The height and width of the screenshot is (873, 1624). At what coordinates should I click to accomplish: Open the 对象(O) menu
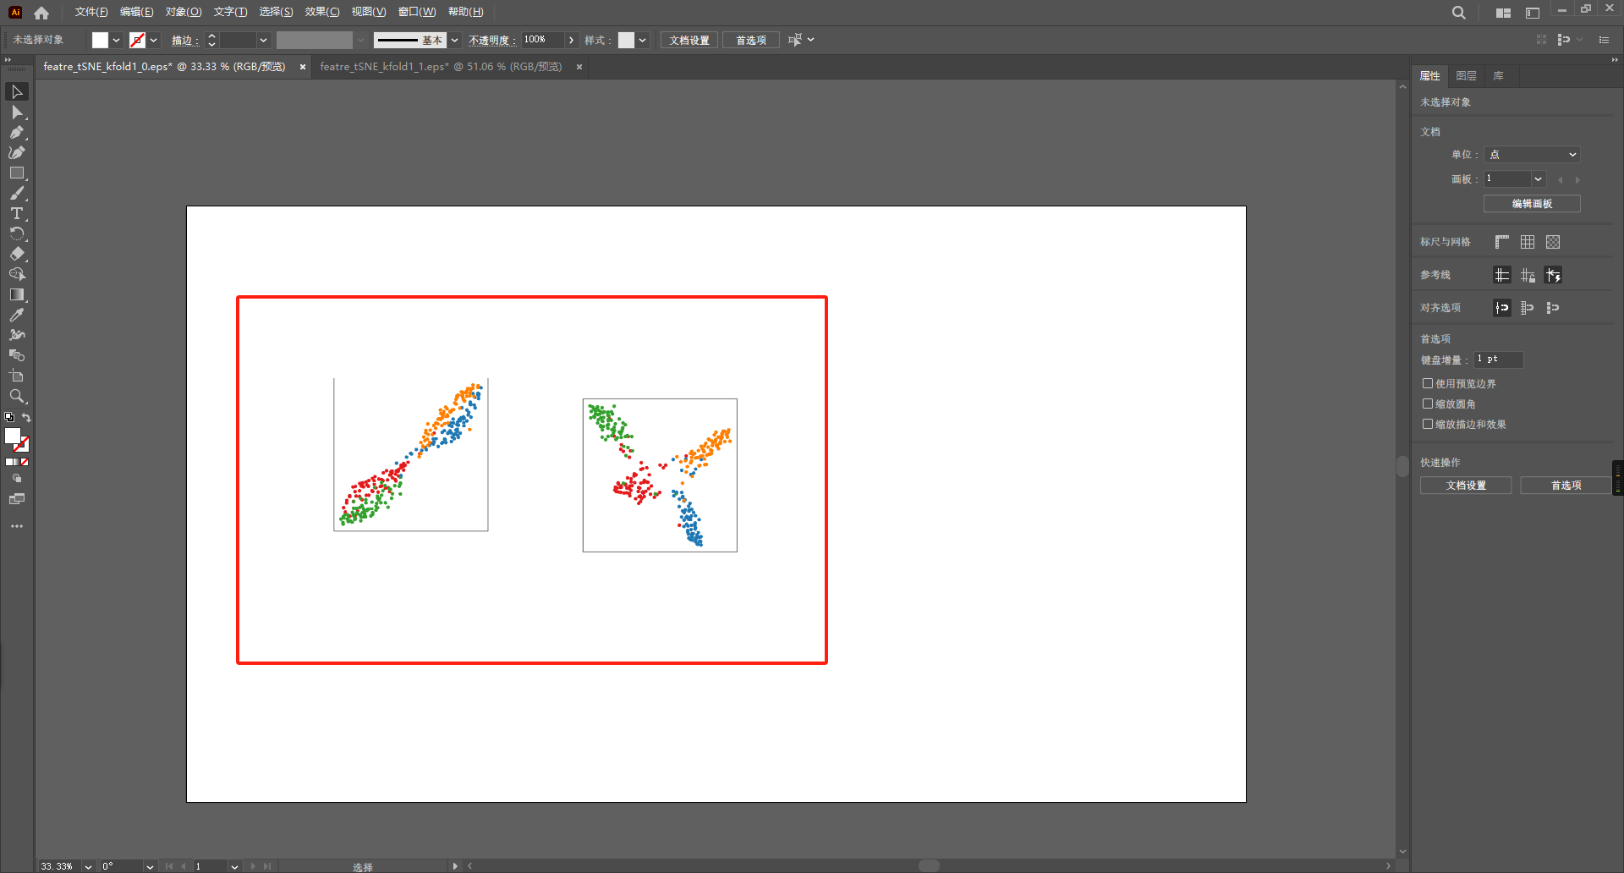pos(184,12)
